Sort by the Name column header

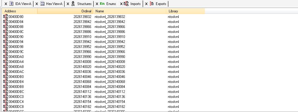point(129,11)
